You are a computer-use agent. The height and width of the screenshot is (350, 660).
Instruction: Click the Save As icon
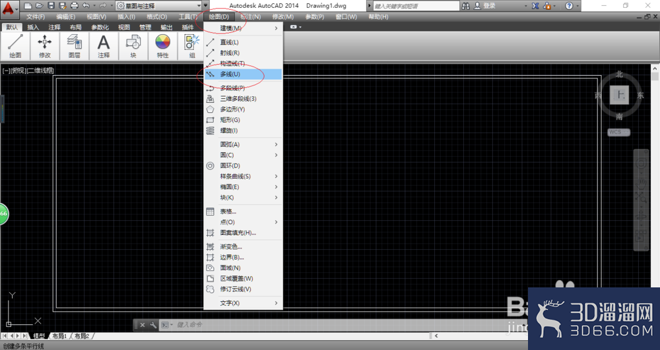point(63,6)
